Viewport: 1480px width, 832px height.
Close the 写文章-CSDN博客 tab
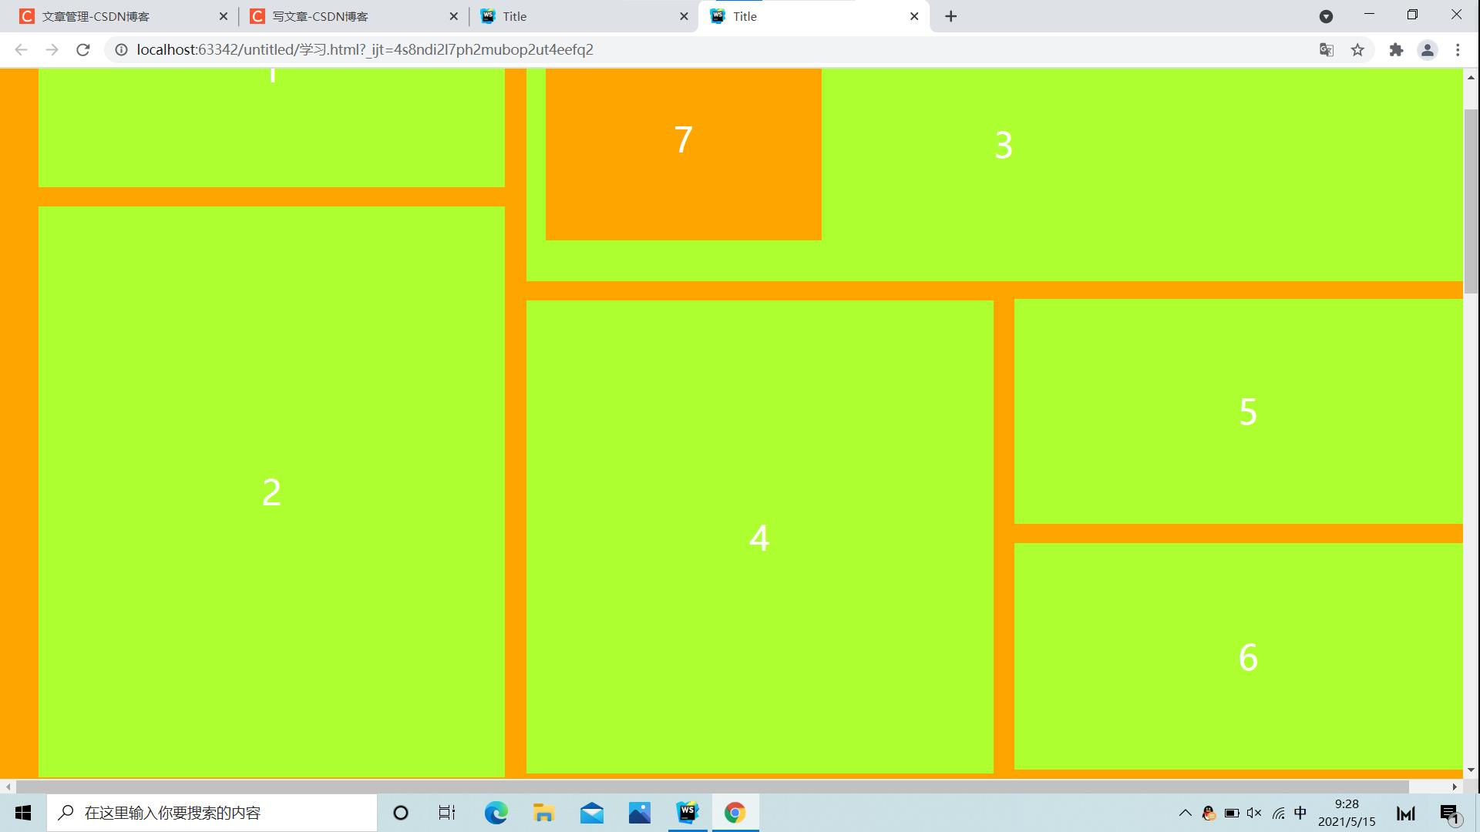click(x=454, y=16)
